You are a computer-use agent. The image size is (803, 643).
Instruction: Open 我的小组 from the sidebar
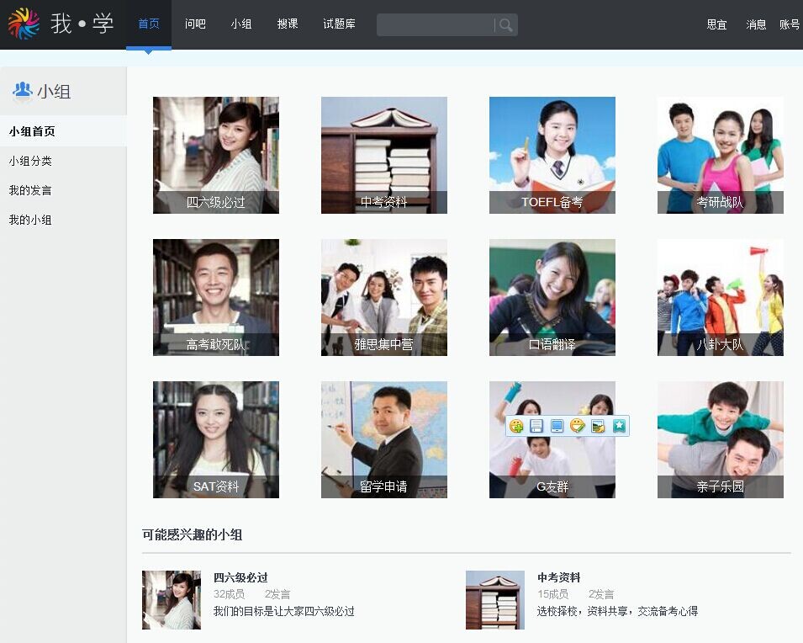[30, 220]
